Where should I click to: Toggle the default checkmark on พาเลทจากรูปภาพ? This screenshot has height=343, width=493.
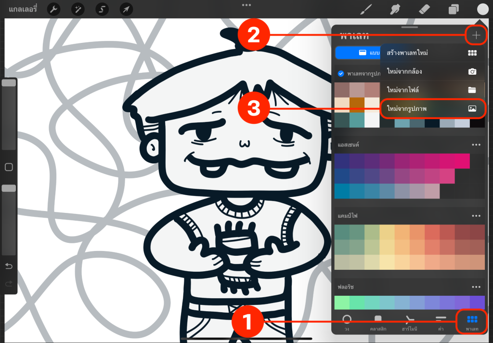pyautogui.click(x=341, y=74)
